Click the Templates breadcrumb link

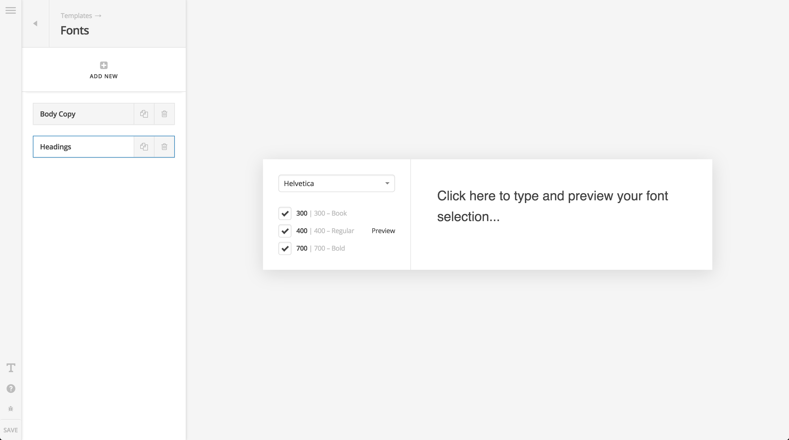point(76,16)
